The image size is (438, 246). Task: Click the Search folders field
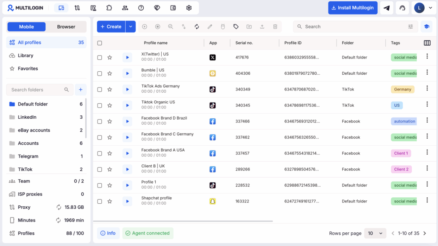pyautogui.click(x=40, y=90)
